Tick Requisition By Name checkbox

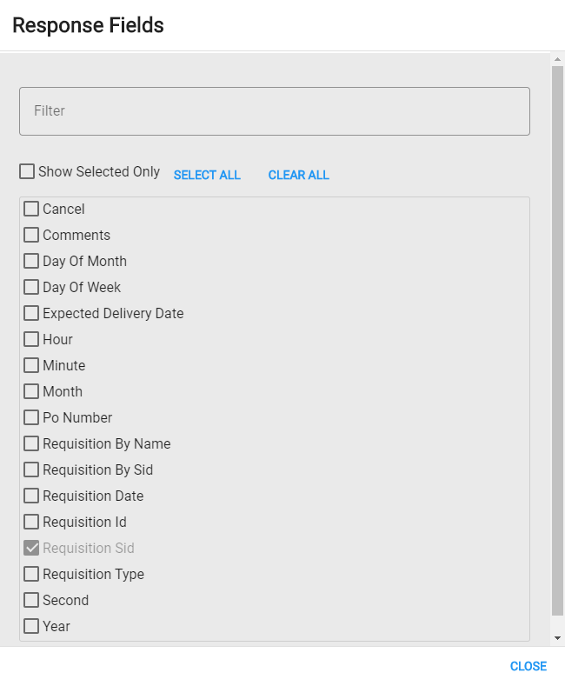31,443
